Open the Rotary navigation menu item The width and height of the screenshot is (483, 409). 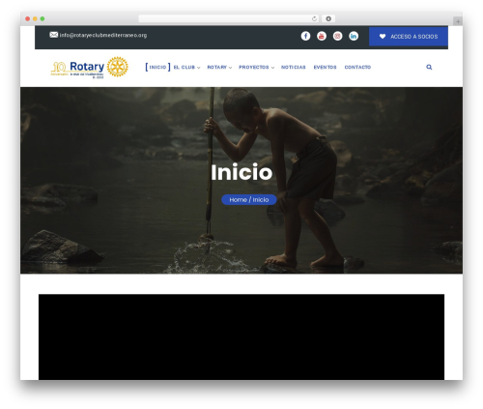click(217, 67)
